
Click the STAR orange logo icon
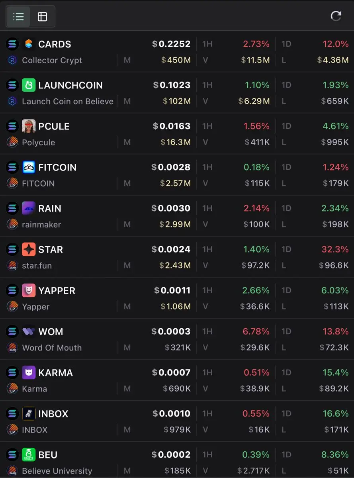pyautogui.click(x=29, y=249)
